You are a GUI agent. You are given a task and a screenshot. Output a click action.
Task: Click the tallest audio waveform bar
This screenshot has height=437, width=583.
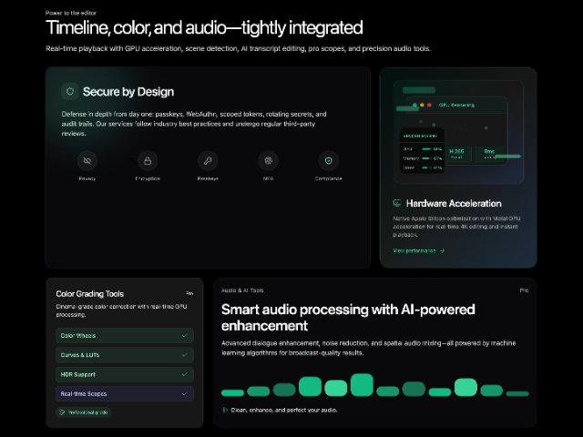pos(362,385)
